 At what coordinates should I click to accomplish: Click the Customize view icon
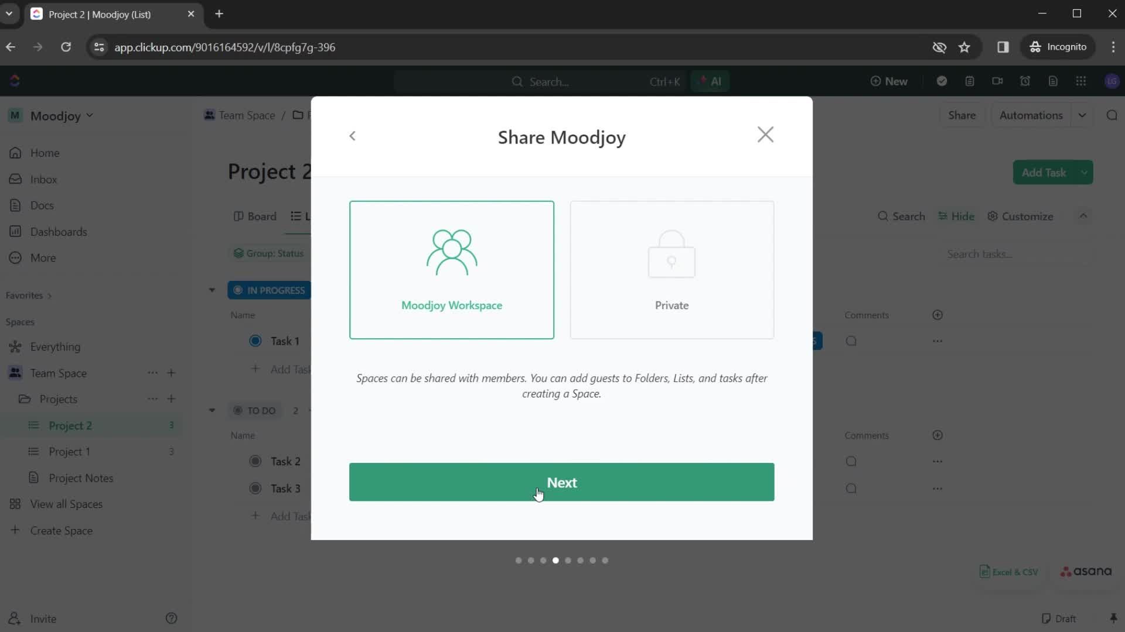click(x=992, y=216)
